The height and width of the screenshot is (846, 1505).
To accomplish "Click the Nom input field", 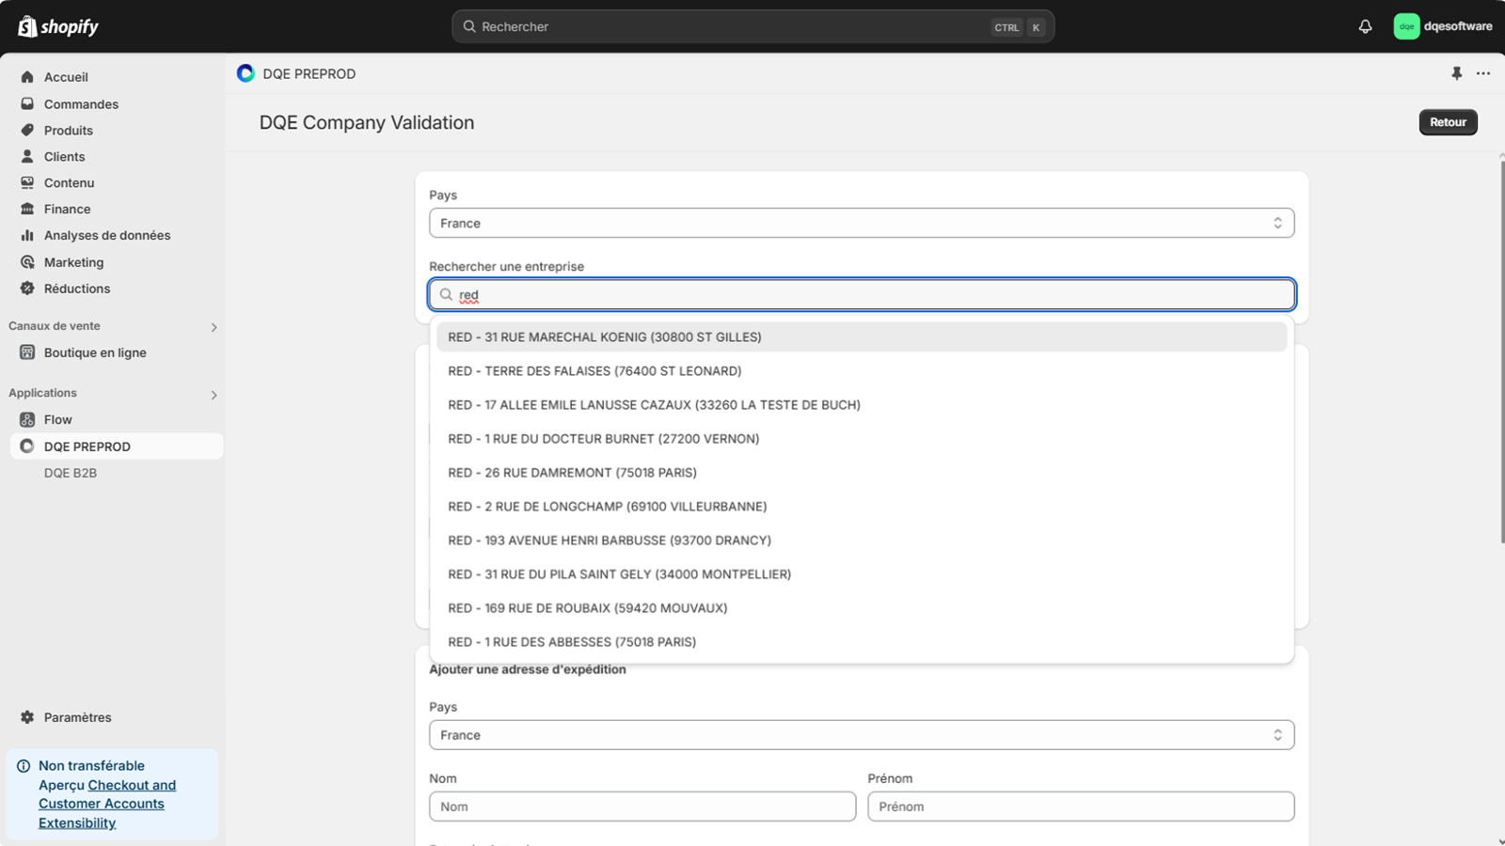I will click(642, 807).
